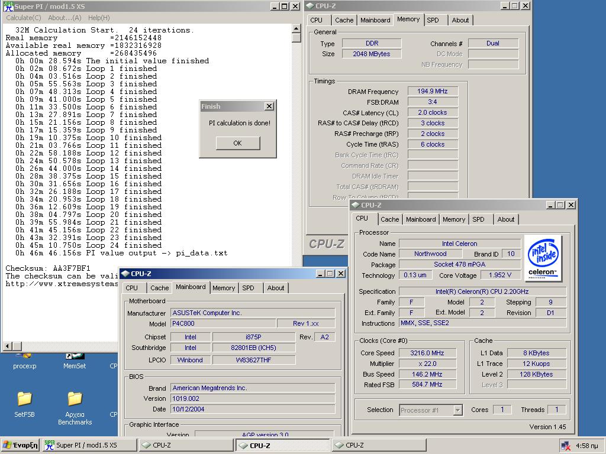Open Cache tab in mainboard CPU-Z window
This screenshot has height=454, width=606.
click(x=159, y=288)
